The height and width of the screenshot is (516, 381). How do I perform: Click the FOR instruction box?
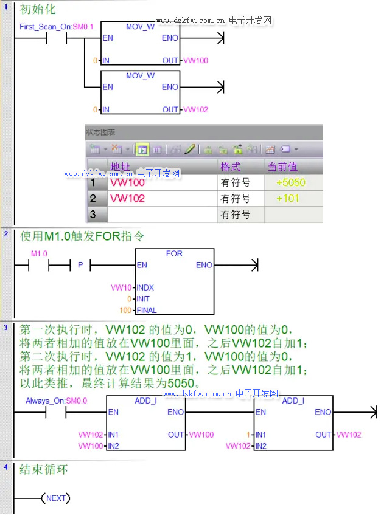(x=174, y=281)
